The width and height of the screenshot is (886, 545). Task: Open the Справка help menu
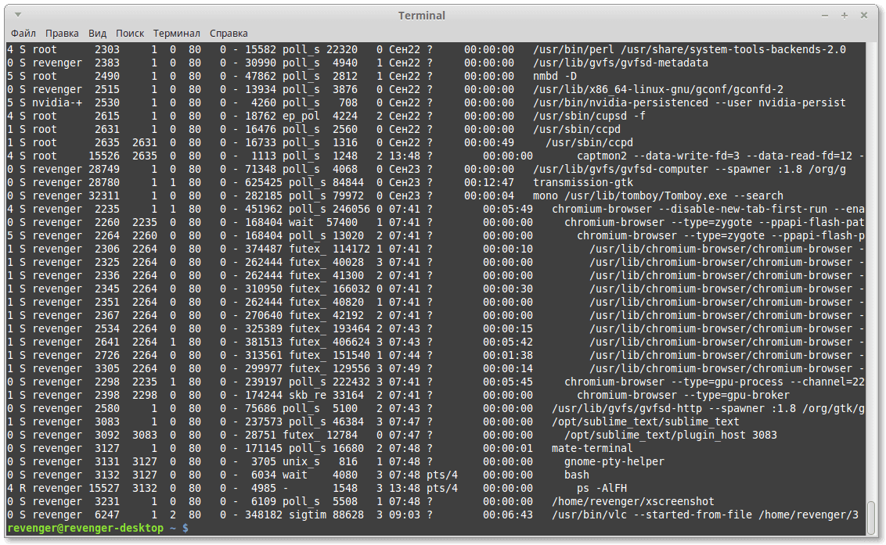[229, 34]
